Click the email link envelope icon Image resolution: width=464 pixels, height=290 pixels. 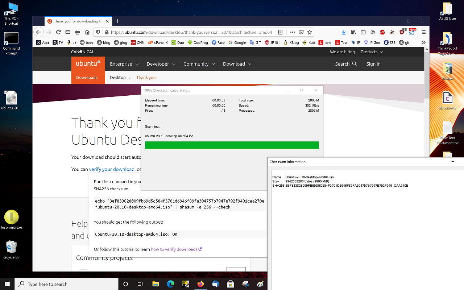point(68,32)
